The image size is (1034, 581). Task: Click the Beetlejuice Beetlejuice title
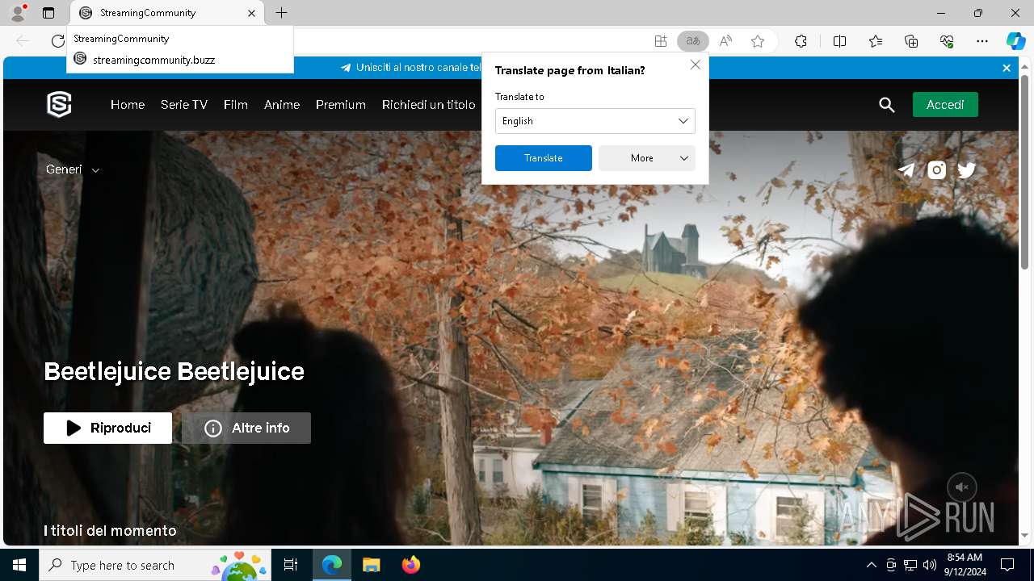(x=174, y=371)
